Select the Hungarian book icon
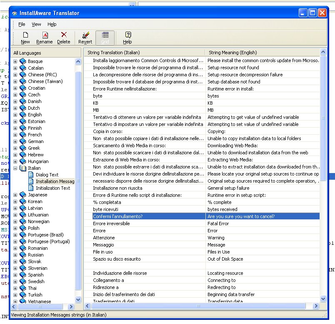335x324 pixels. [x=23, y=161]
